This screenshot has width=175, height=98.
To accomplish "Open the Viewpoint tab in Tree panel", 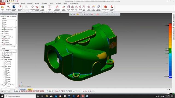I will coord(13,16).
